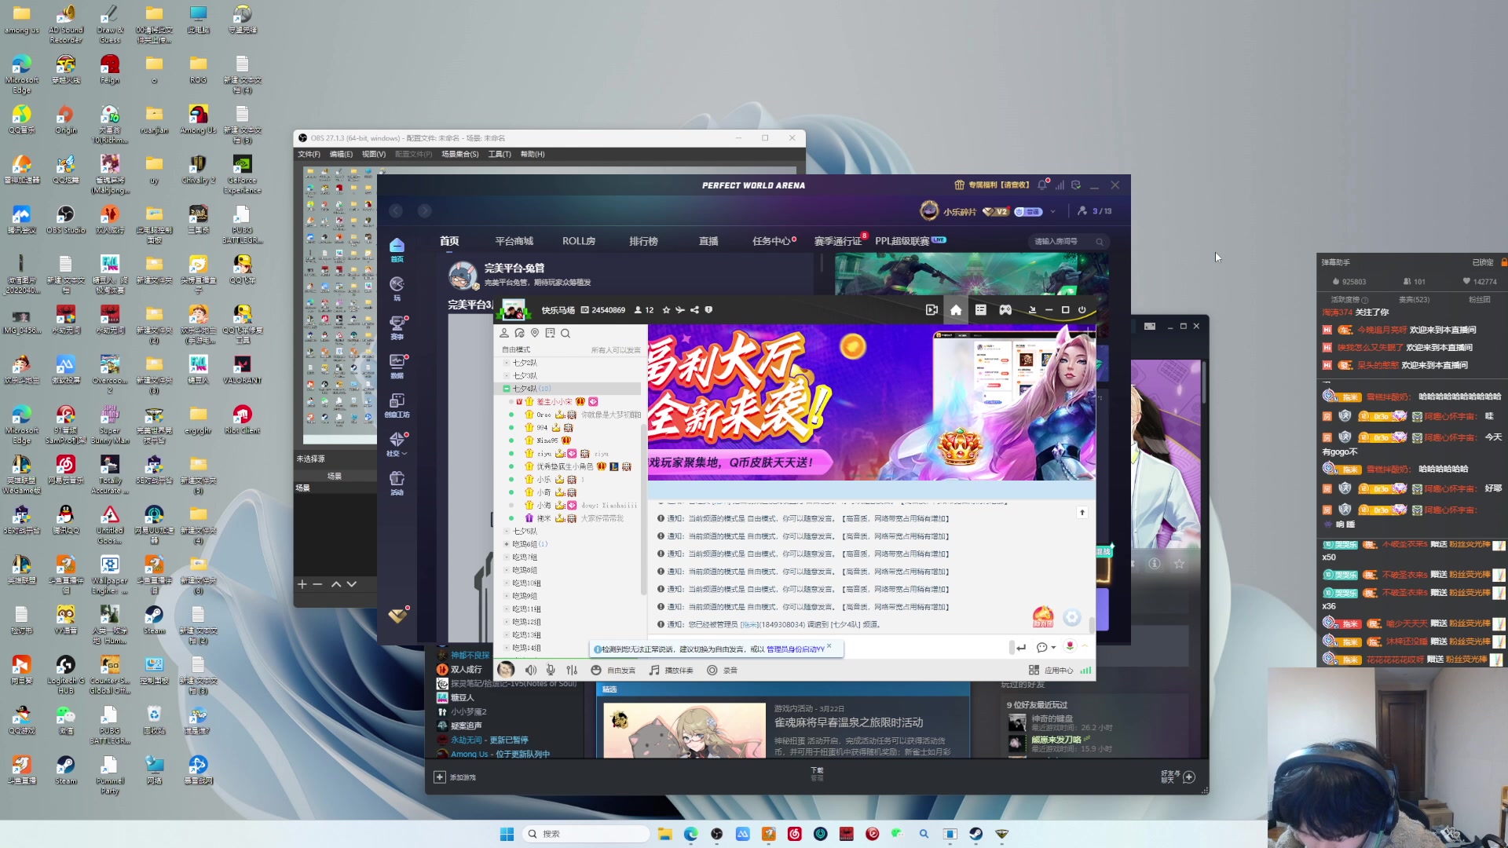Click the channel search magnifier icon
Screen dimensions: 1508x848
[565, 333]
